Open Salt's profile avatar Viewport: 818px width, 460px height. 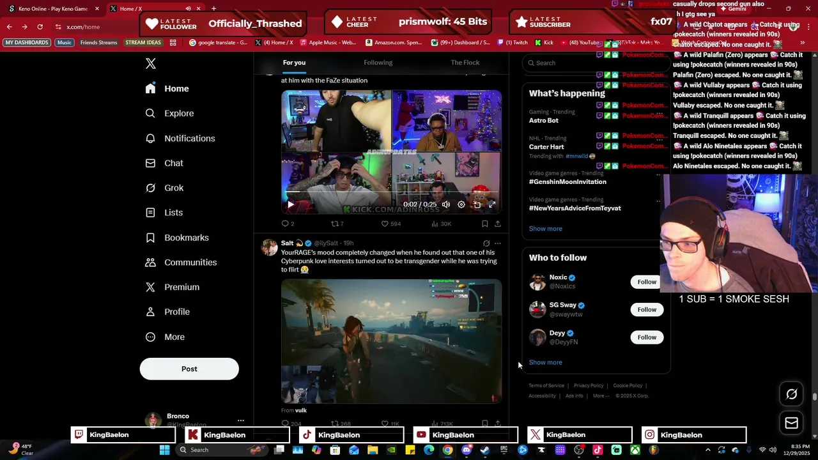(269, 247)
